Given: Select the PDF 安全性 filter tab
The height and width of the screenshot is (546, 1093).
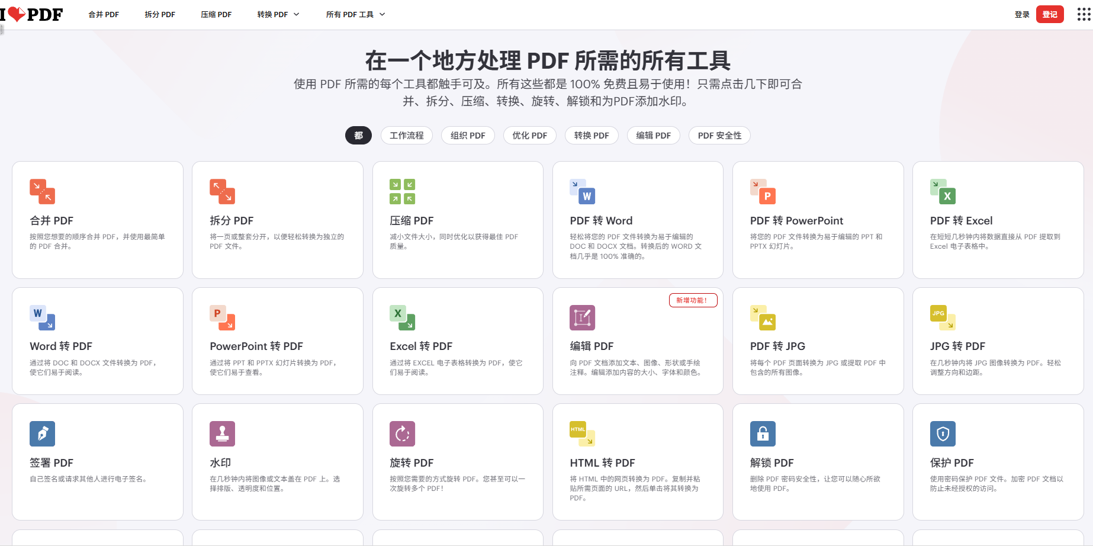Looking at the screenshot, I should 719,136.
